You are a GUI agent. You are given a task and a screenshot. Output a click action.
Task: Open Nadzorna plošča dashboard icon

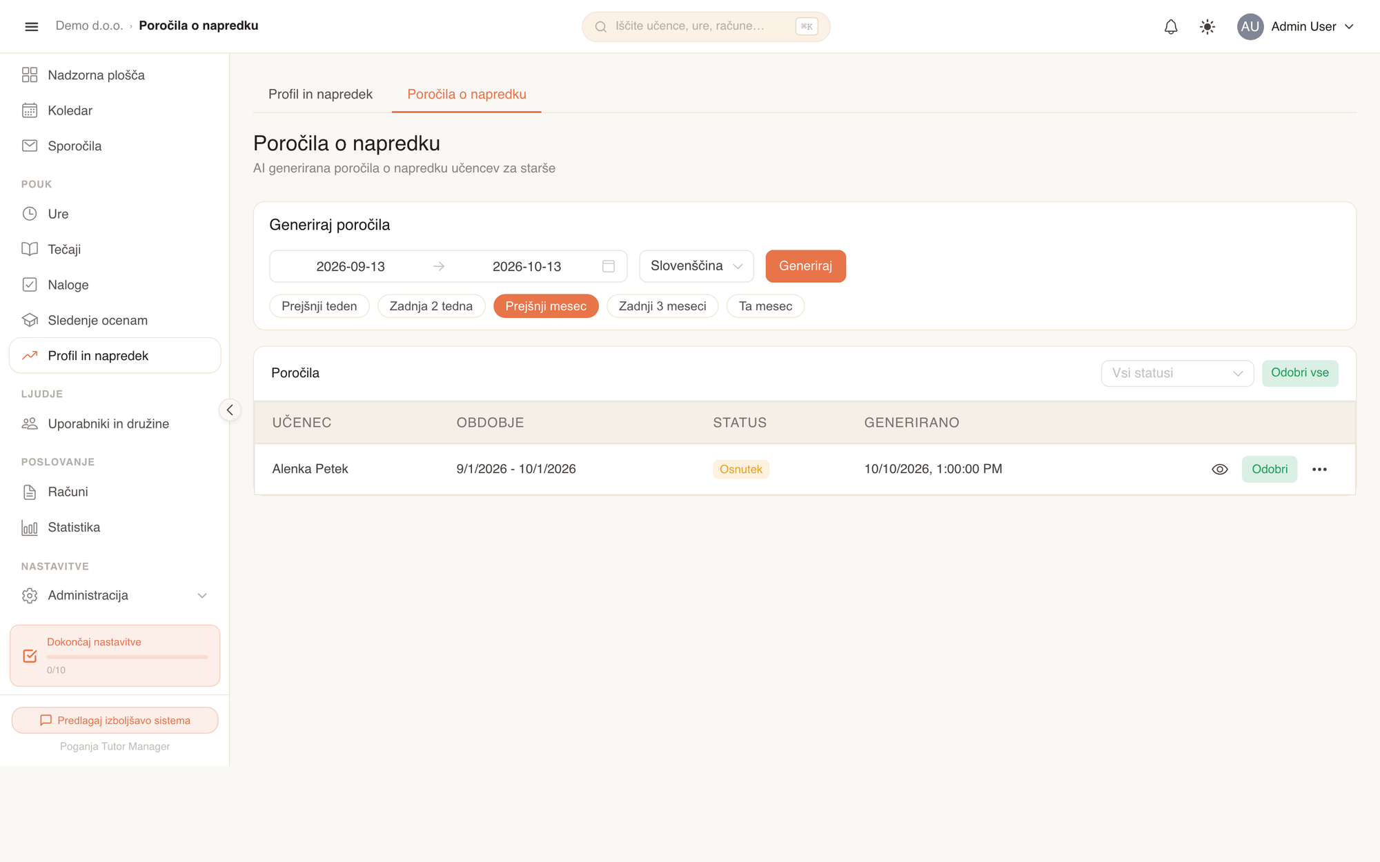[x=30, y=75]
